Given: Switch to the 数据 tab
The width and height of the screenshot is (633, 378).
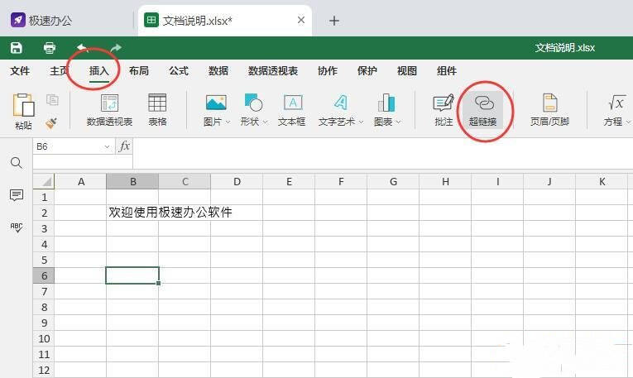Looking at the screenshot, I should (x=218, y=71).
